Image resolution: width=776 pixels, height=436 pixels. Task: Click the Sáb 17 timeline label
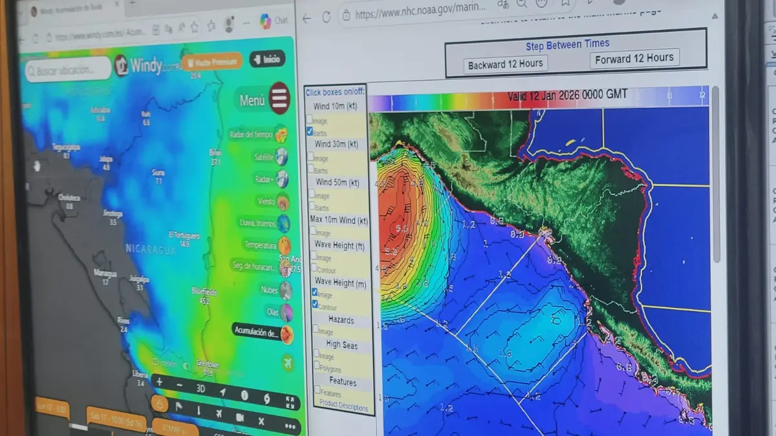pos(116,419)
